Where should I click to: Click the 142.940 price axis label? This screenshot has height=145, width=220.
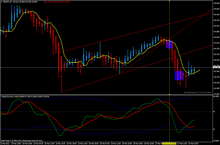216,60
